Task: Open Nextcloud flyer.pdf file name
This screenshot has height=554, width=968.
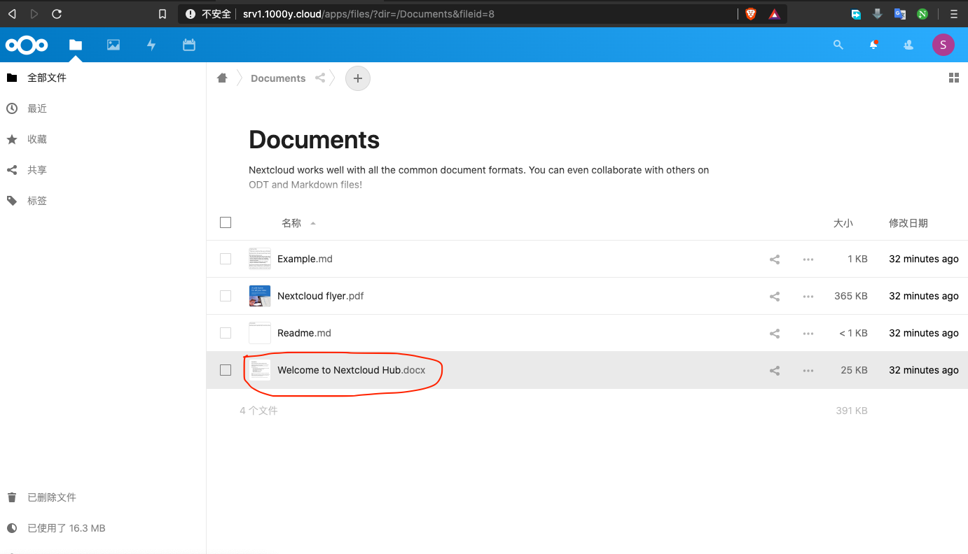Action: [321, 296]
